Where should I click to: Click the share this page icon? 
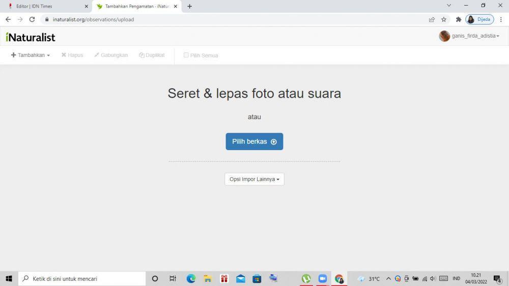pos(432,19)
